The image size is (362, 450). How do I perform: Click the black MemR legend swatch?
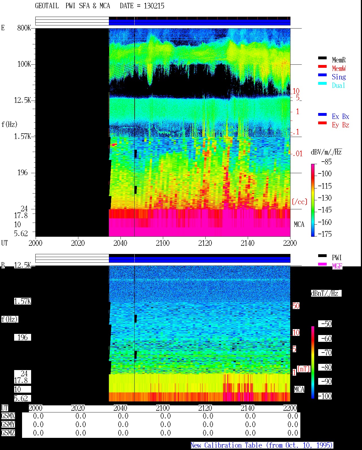[322, 58]
